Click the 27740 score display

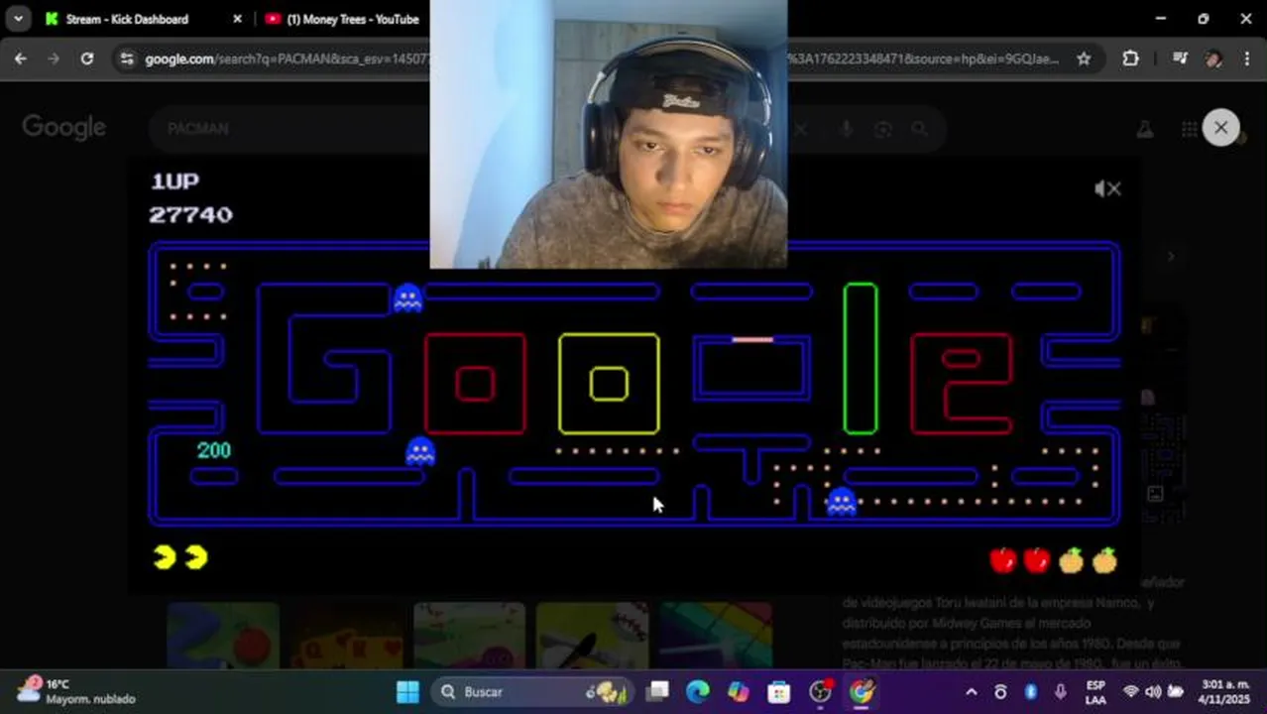(x=190, y=214)
